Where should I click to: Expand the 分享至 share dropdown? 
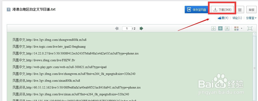[251, 18]
